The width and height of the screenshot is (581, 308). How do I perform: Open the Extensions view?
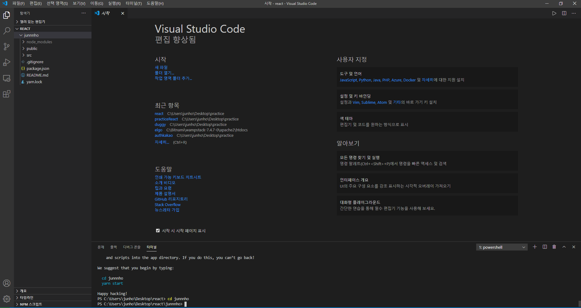[7, 94]
